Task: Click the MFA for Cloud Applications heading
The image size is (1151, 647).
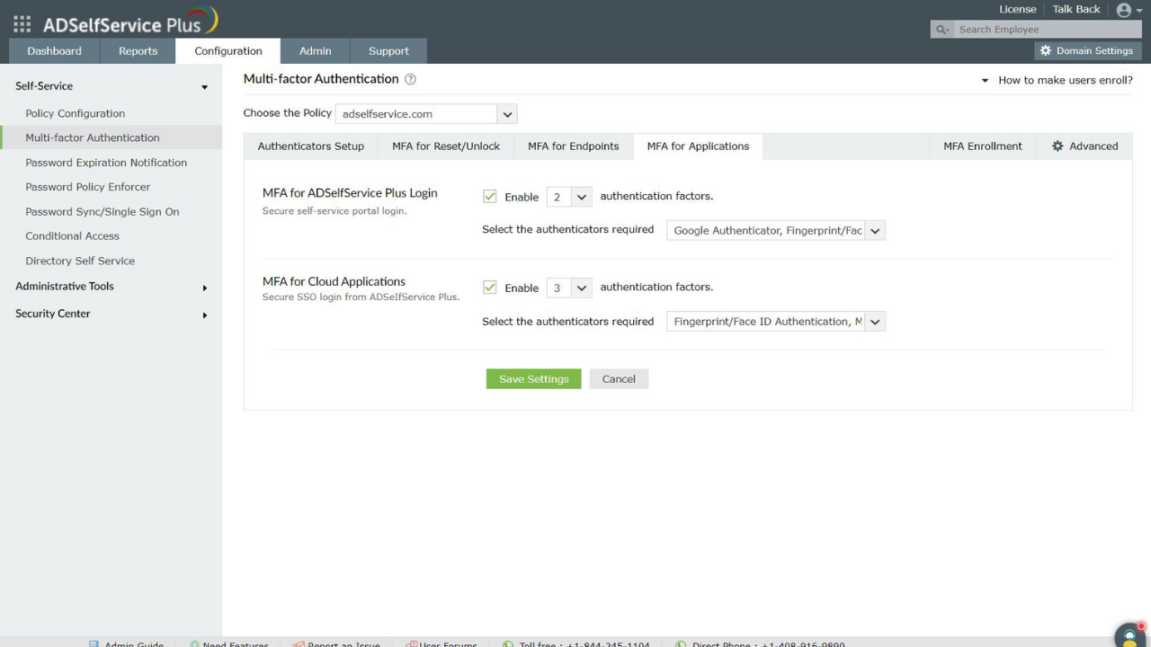Action: [x=334, y=281]
